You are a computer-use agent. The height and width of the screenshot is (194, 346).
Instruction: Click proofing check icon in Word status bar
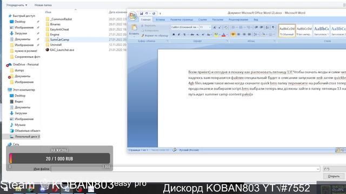tap(174, 150)
